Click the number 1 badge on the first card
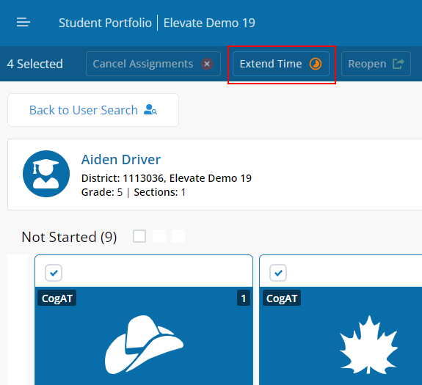 (244, 298)
